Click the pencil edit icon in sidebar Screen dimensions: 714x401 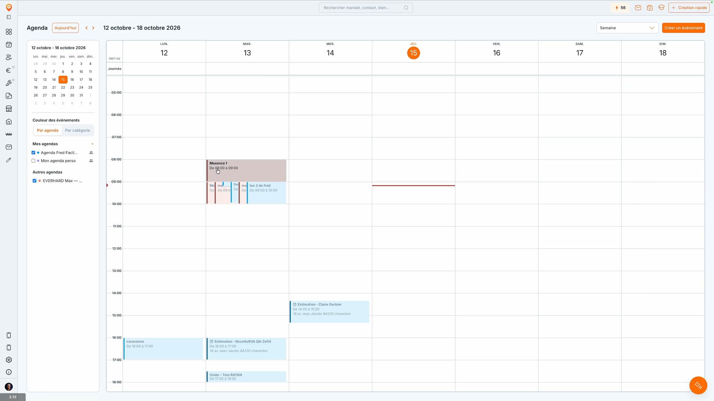click(x=9, y=160)
